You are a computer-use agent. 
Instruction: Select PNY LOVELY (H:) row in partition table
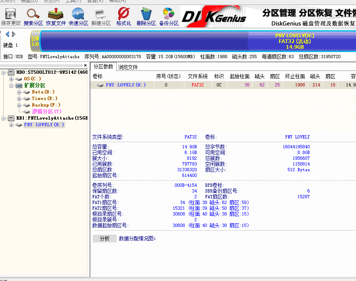223,85
